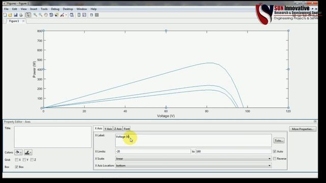Open the Help menu
The width and height of the screenshot is (326, 183).
click(94, 9)
